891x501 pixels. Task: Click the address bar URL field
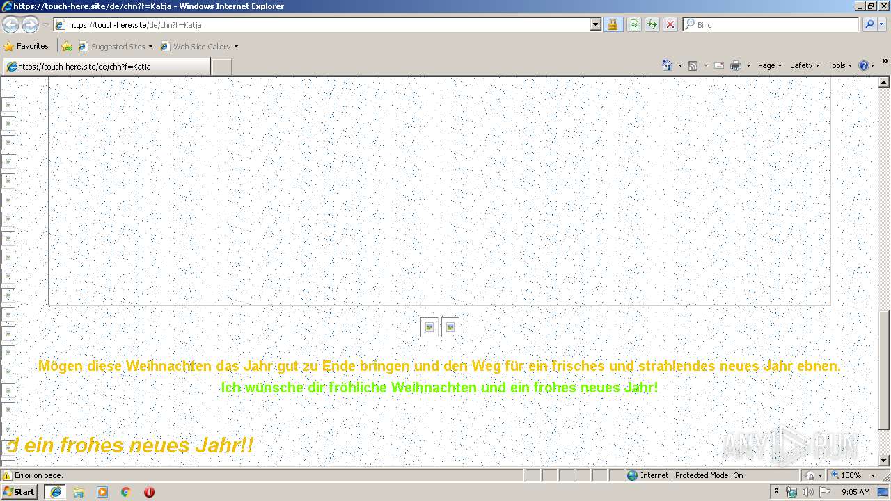pyautogui.click(x=322, y=24)
